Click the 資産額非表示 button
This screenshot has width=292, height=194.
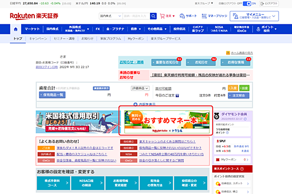pos(101,88)
